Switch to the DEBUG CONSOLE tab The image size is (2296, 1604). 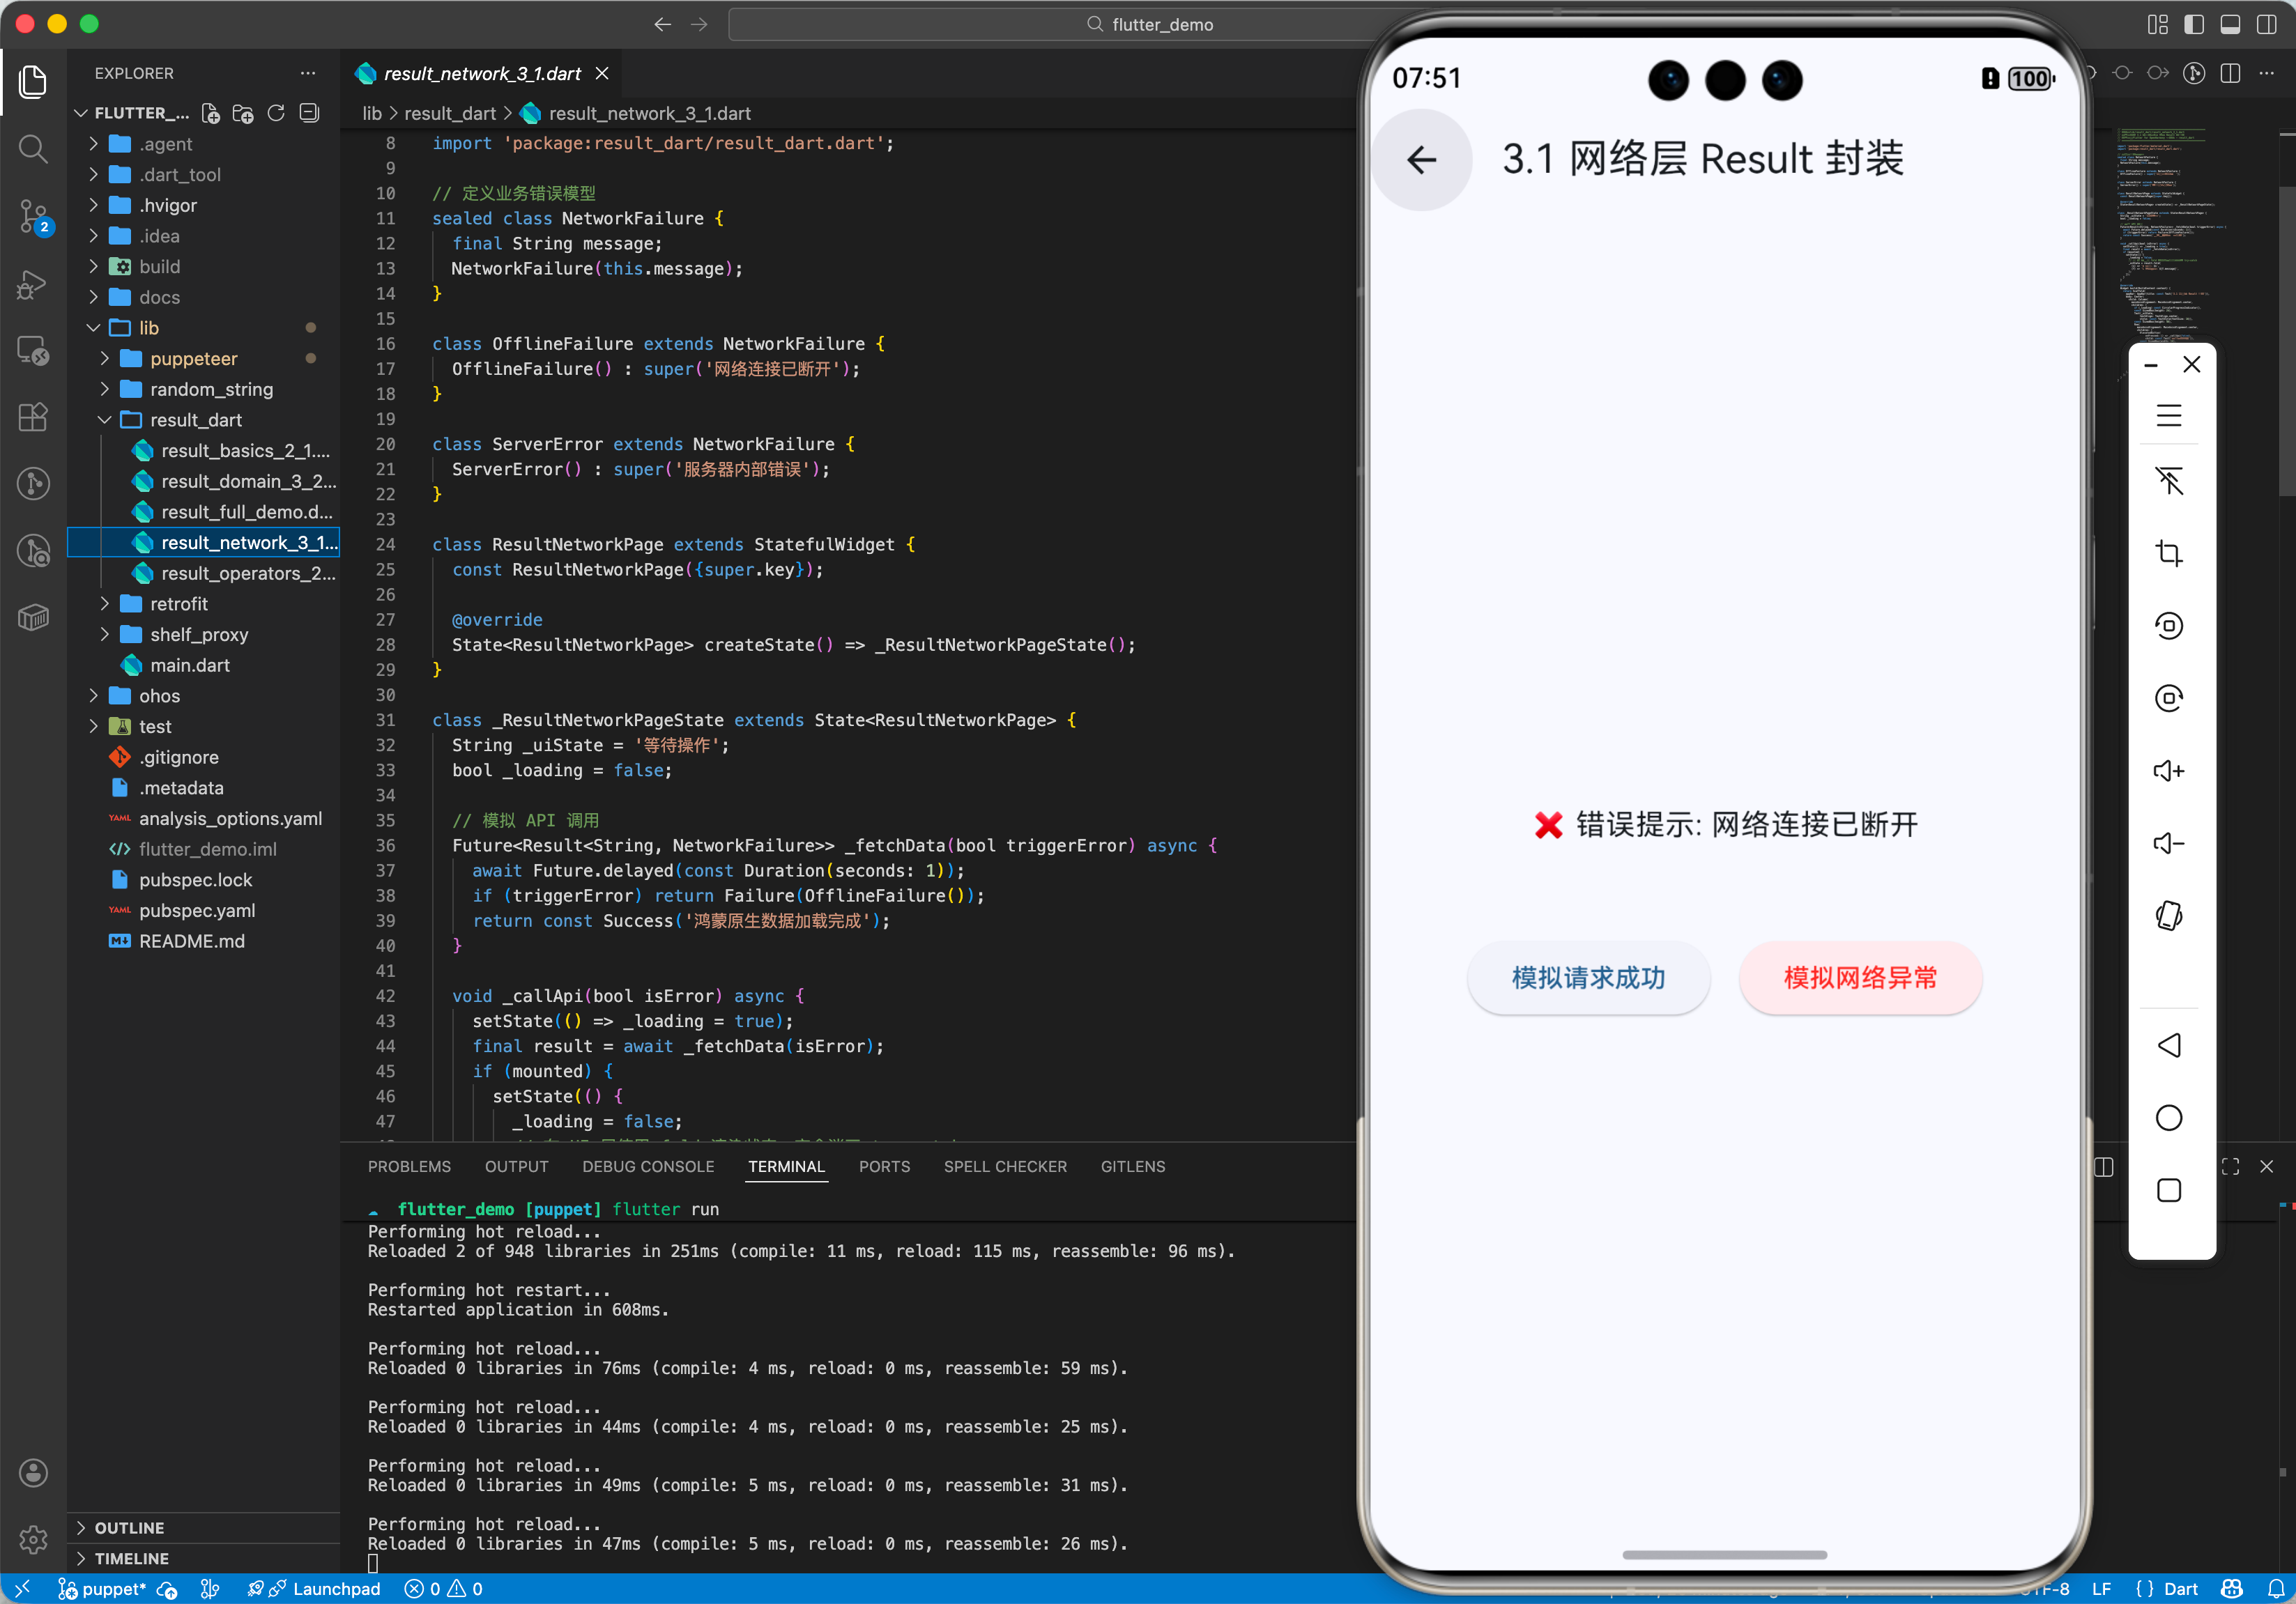click(648, 1166)
